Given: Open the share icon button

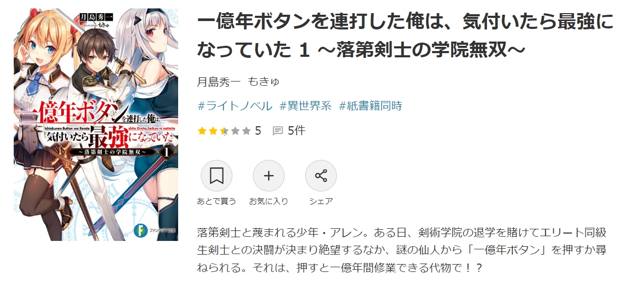Looking at the screenshot, I should pos(321,176).
